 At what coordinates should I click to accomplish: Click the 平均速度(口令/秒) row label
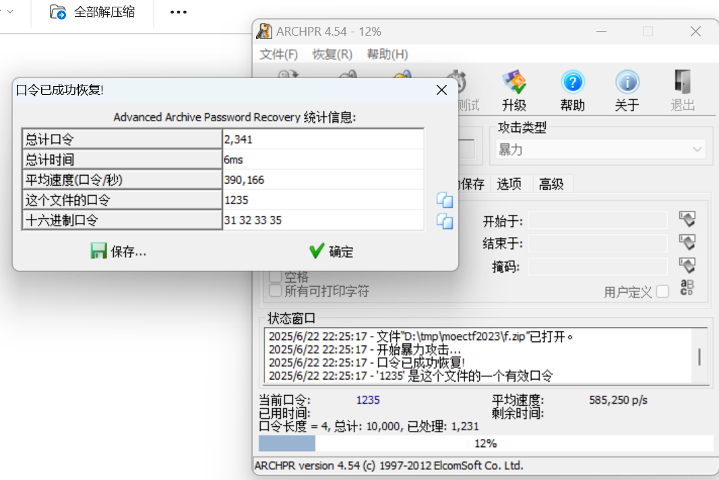point(122,180)
